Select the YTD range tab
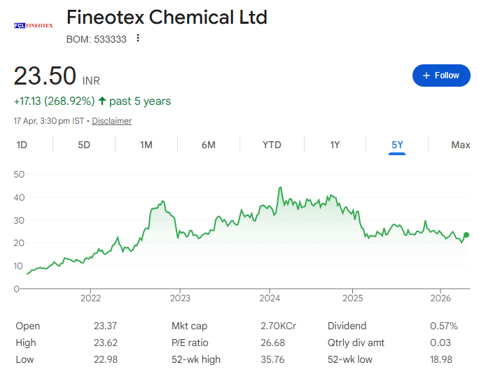Image resolution: width=479 pixels, height=374 pixels. (x=272, y=145)
